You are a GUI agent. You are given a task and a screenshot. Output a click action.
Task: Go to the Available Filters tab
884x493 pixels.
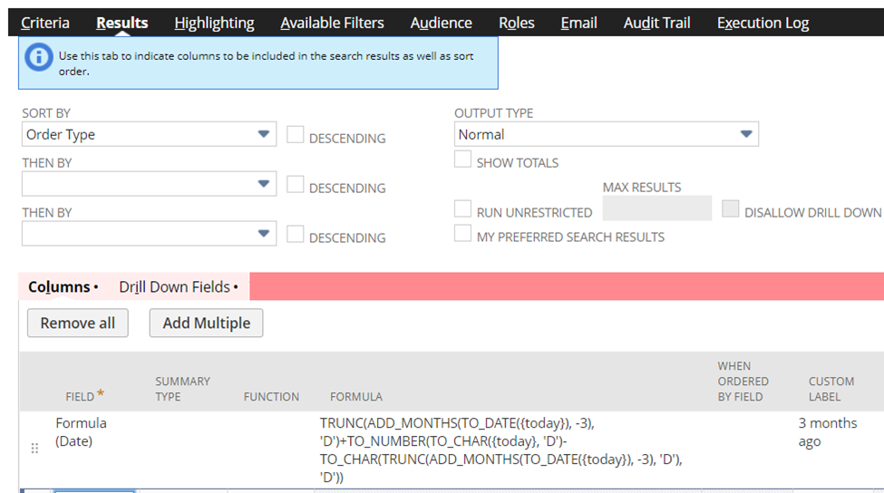(x=332, y=23)
